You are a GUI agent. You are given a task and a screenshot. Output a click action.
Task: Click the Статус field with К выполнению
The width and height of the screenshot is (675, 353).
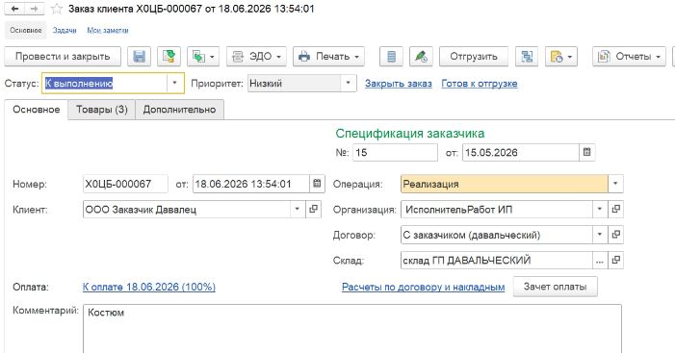(x=105, y=83)
